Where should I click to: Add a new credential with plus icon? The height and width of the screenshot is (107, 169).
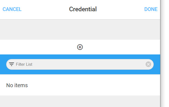pos(80,47)
